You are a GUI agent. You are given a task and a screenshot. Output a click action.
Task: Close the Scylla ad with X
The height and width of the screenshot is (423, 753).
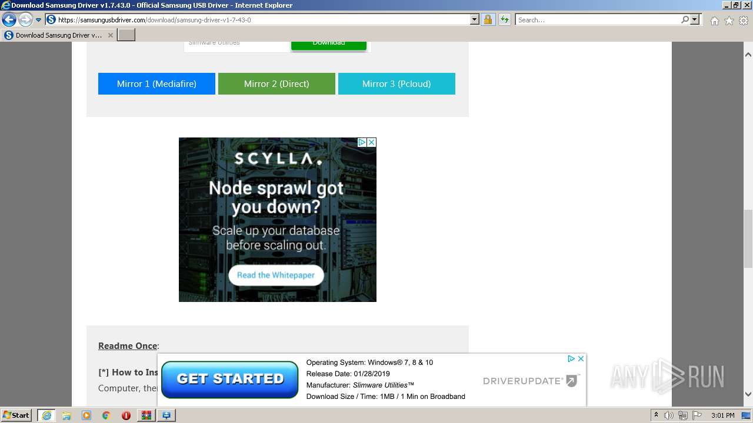[x=372, y=142]
